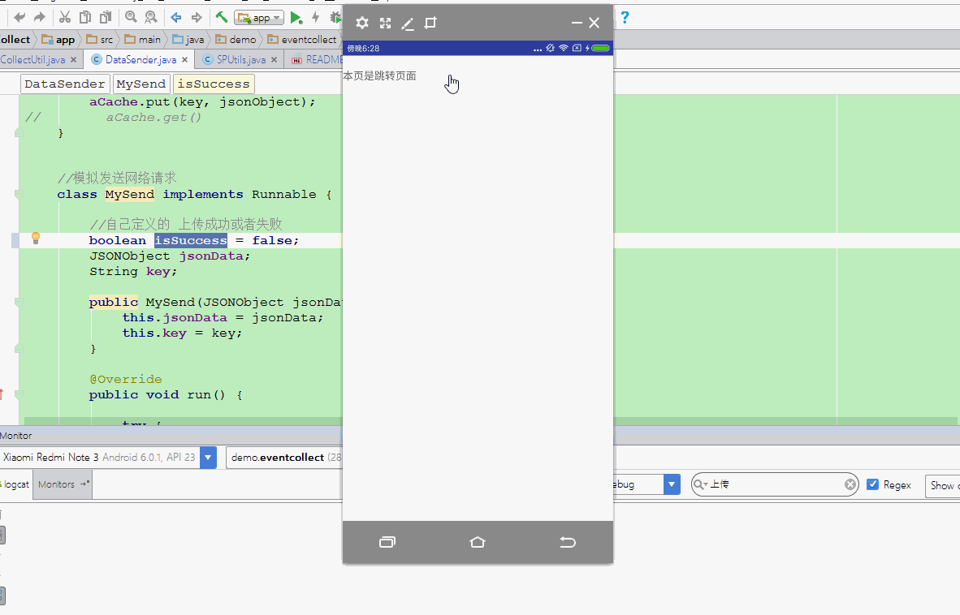This screenshot has height=615, width=960.
Task: Click the 'main' breadcrumb folder
Action: click(x=142, y=40)
